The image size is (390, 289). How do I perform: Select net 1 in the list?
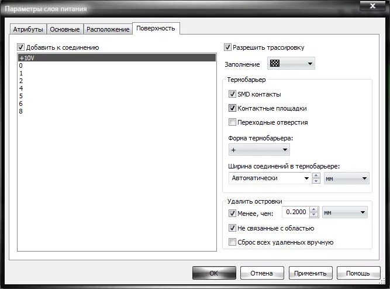(117, 73)
